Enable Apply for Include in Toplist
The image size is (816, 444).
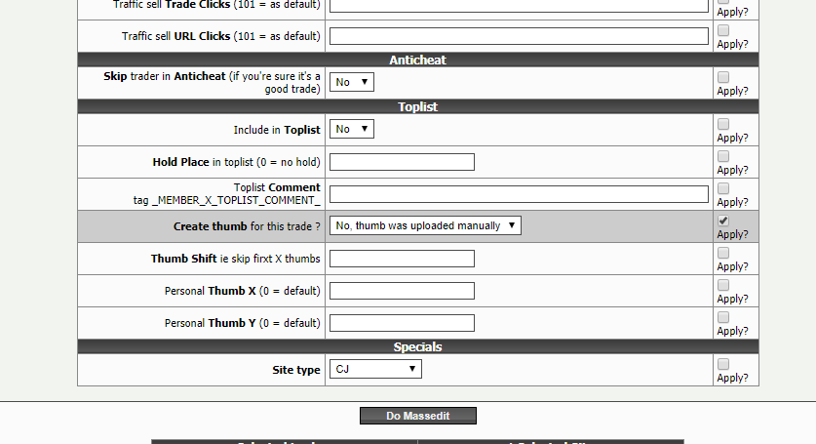[x=722, y=124]
